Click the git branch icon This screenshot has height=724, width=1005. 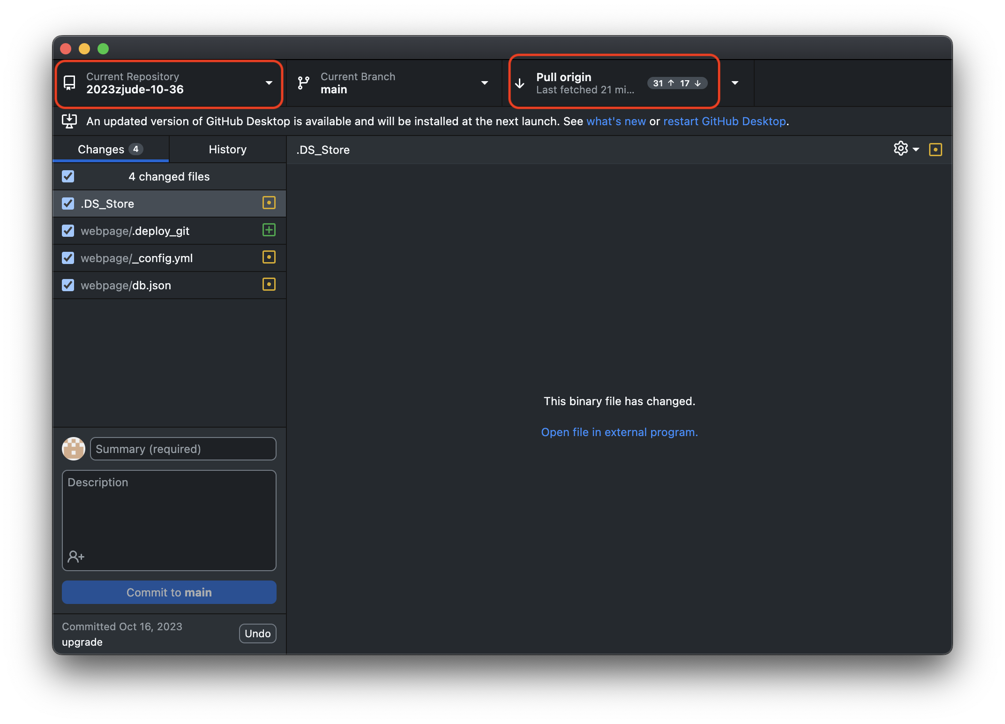[x=304, y=83]
